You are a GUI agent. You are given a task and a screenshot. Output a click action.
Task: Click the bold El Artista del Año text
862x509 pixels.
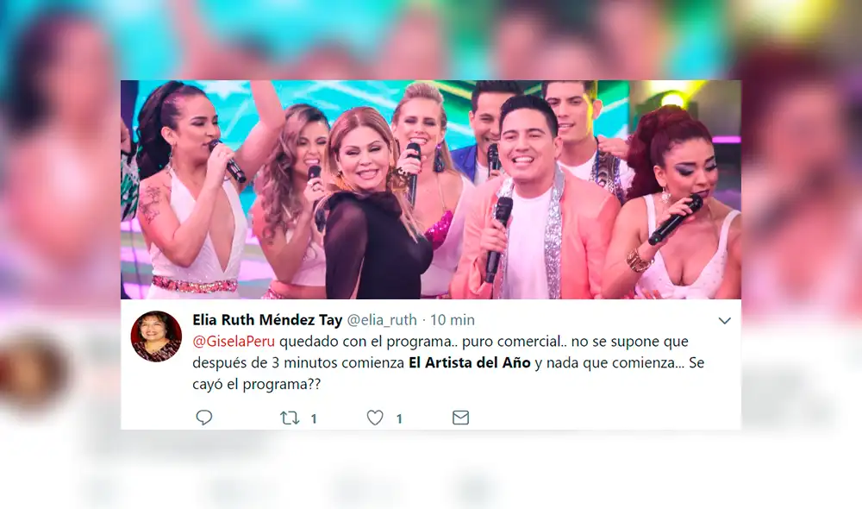(x=470, y=362)
